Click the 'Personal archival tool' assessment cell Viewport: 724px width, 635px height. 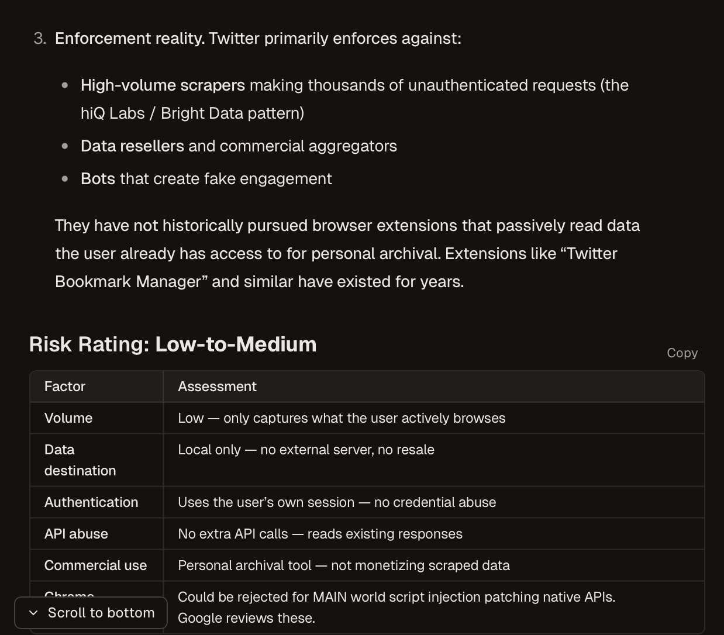343,565
